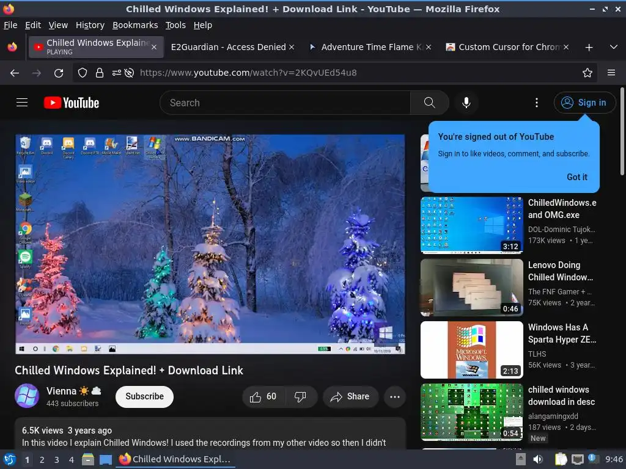The image size is (626, 469).
Task: Open the tracking protection shield icon
Action: click(x=83, y=73)
